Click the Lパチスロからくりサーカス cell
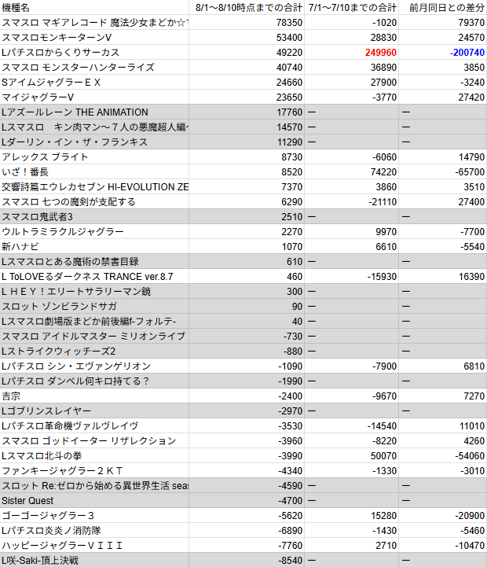Viewport: 487px width, 567px height. pos(94,52)
